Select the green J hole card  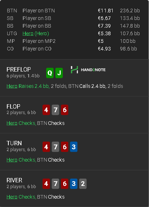point(59,73)
